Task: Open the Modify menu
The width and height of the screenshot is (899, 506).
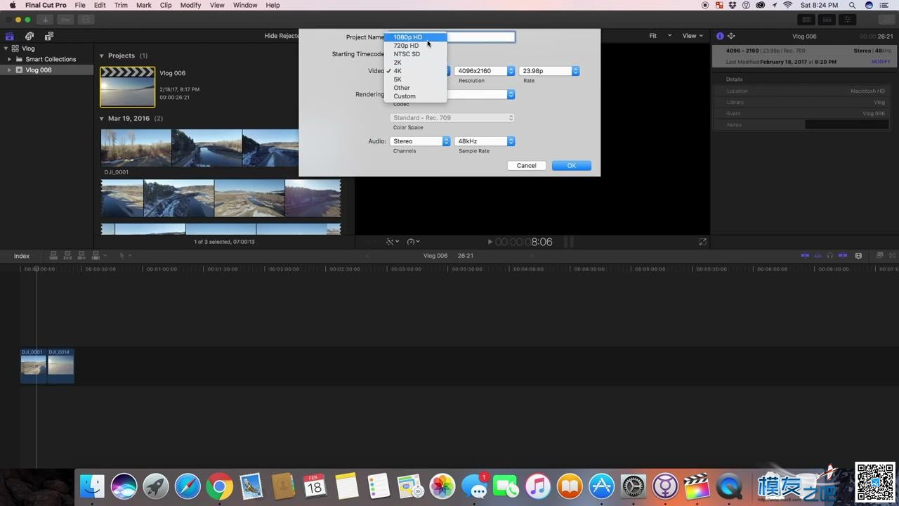Action: point(190,5)
